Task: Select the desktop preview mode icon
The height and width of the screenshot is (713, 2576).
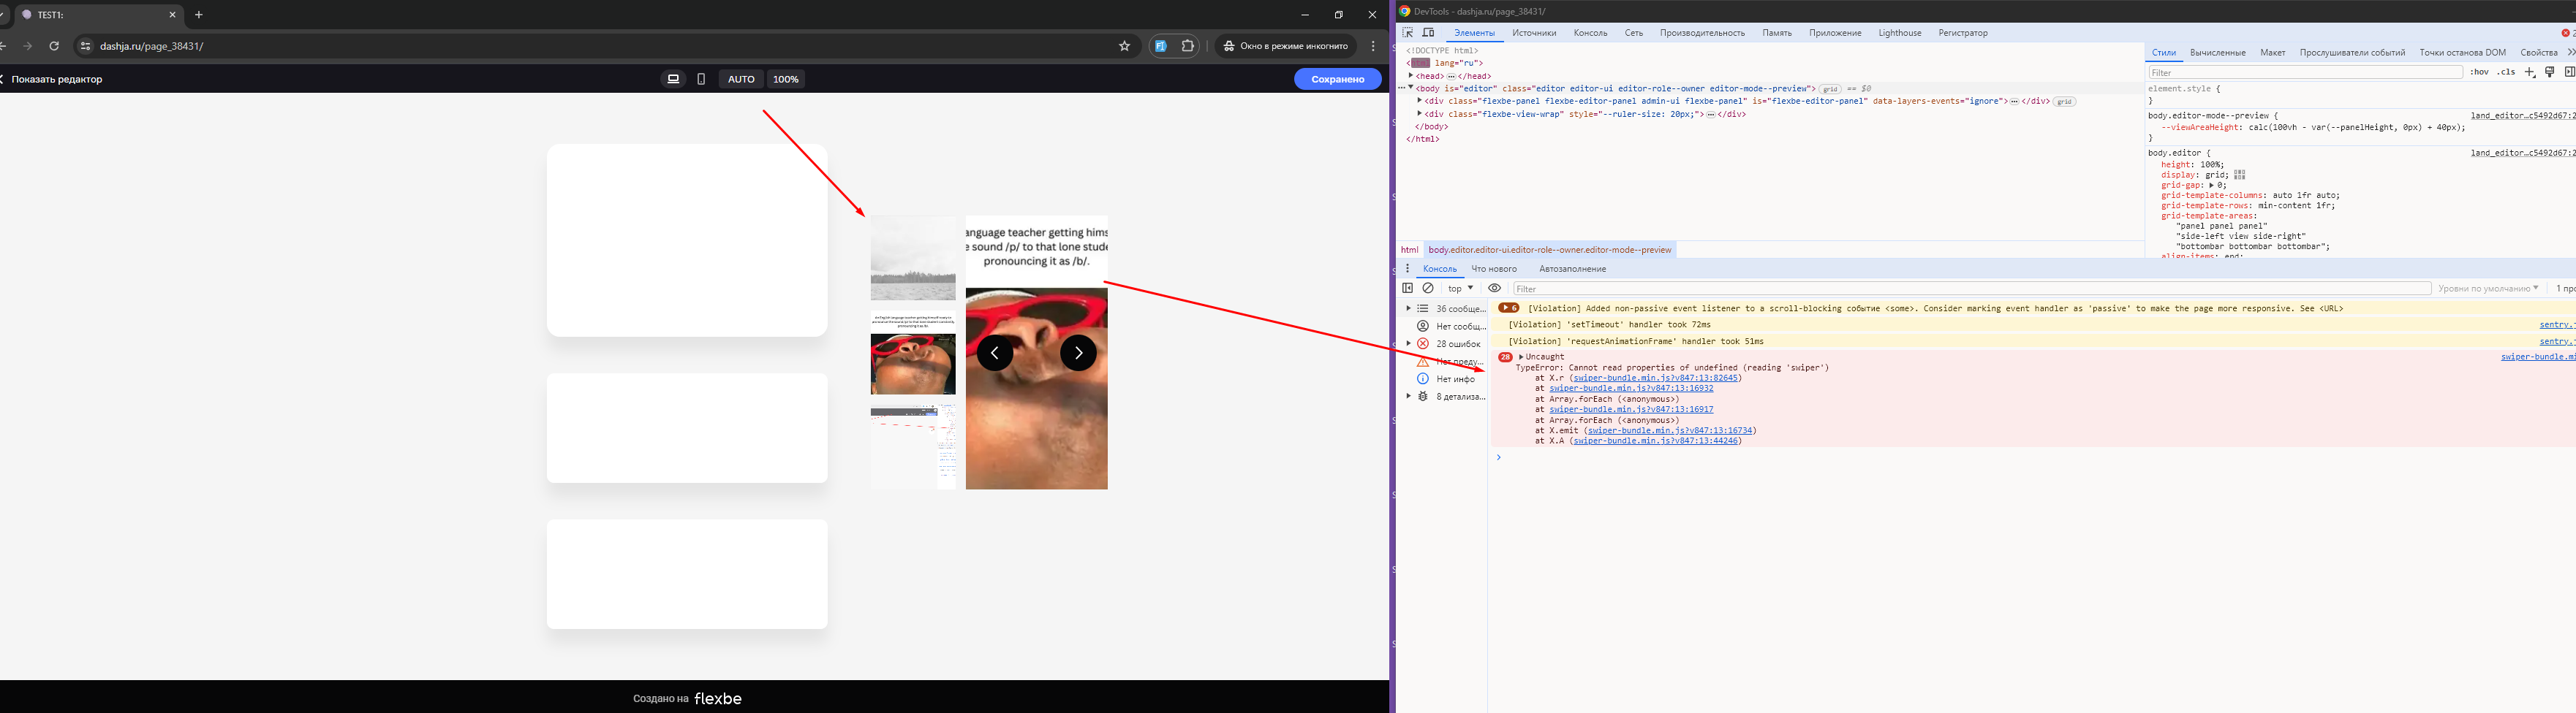Action: click(x=673, y=79)
